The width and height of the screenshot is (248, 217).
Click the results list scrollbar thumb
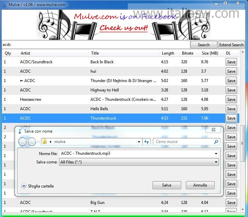click(242, 143)
